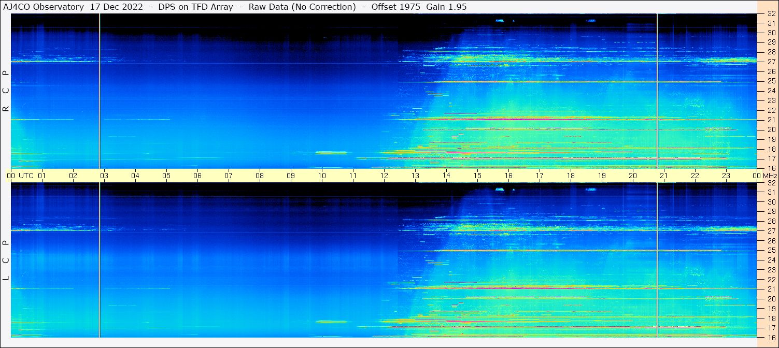Select the '28' MHz label of RCP panel
Image resolution: width=779 pixels, height=348 pixels.
tap(771, 52)
